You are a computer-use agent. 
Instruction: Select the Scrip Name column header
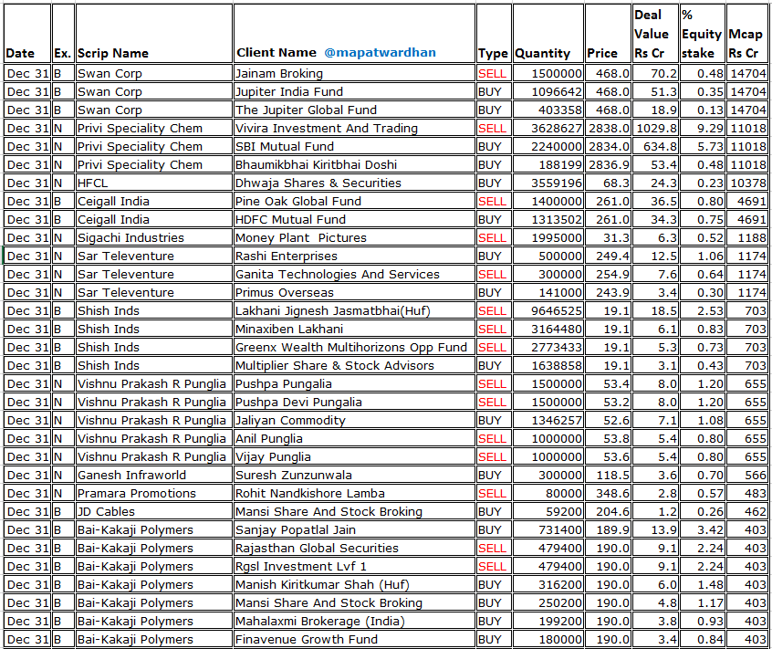click(154, 34)
